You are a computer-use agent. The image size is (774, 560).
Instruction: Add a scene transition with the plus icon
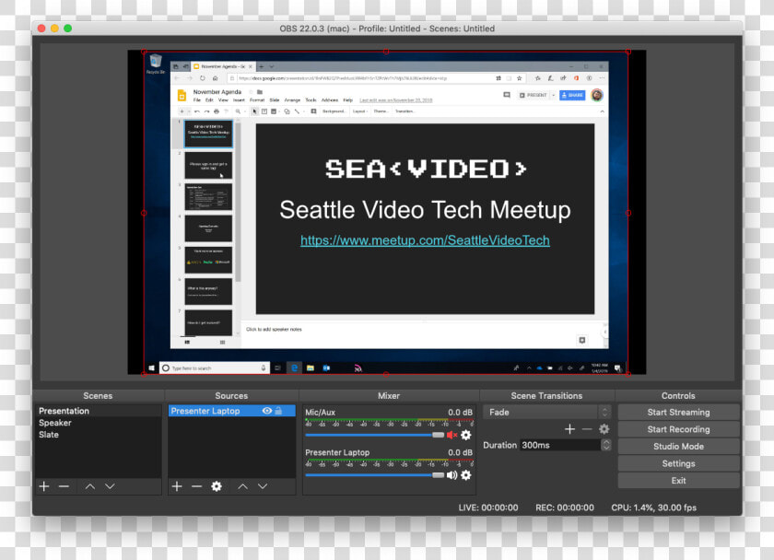tap(569, 429)
